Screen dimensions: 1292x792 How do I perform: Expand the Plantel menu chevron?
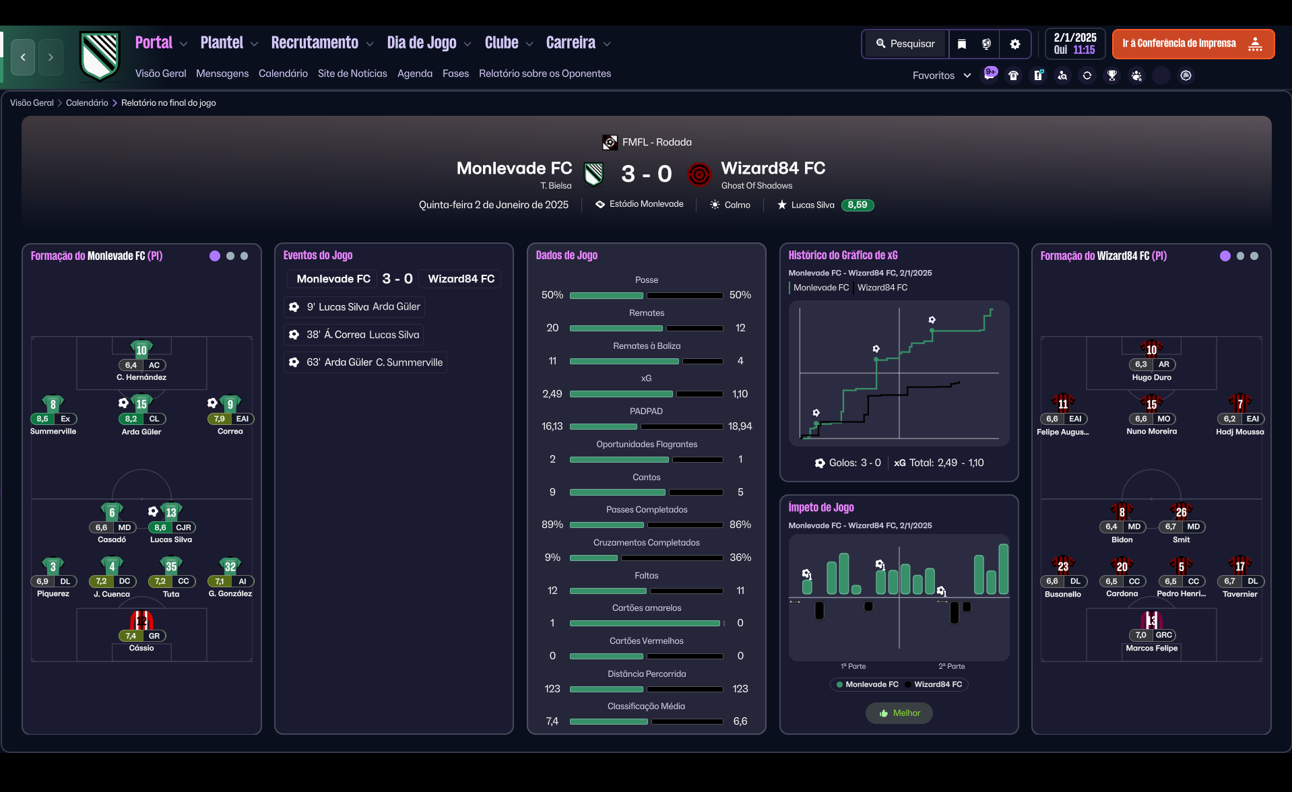[254, 44]
